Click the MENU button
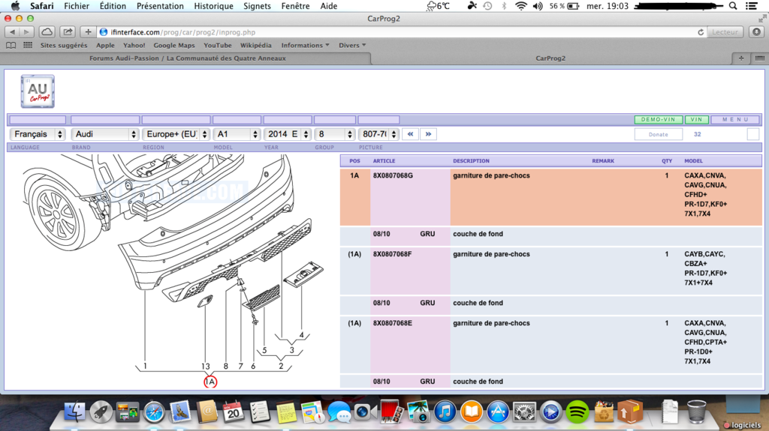 tap(735, 119)
